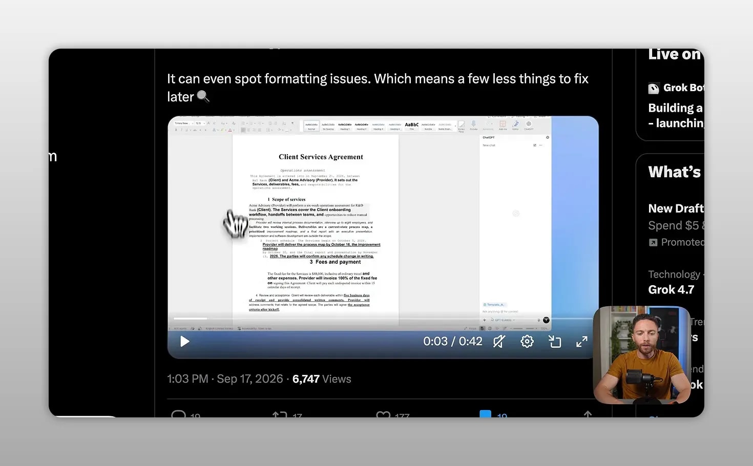753x466 pixels.
Task: Like the tweet with the heart icon
Action: point(383,414)
